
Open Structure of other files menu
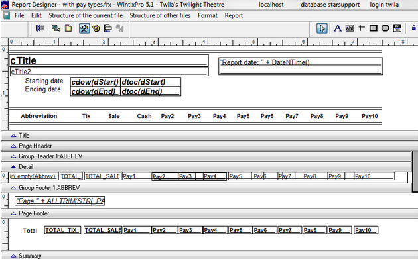(x=160, y=15)
